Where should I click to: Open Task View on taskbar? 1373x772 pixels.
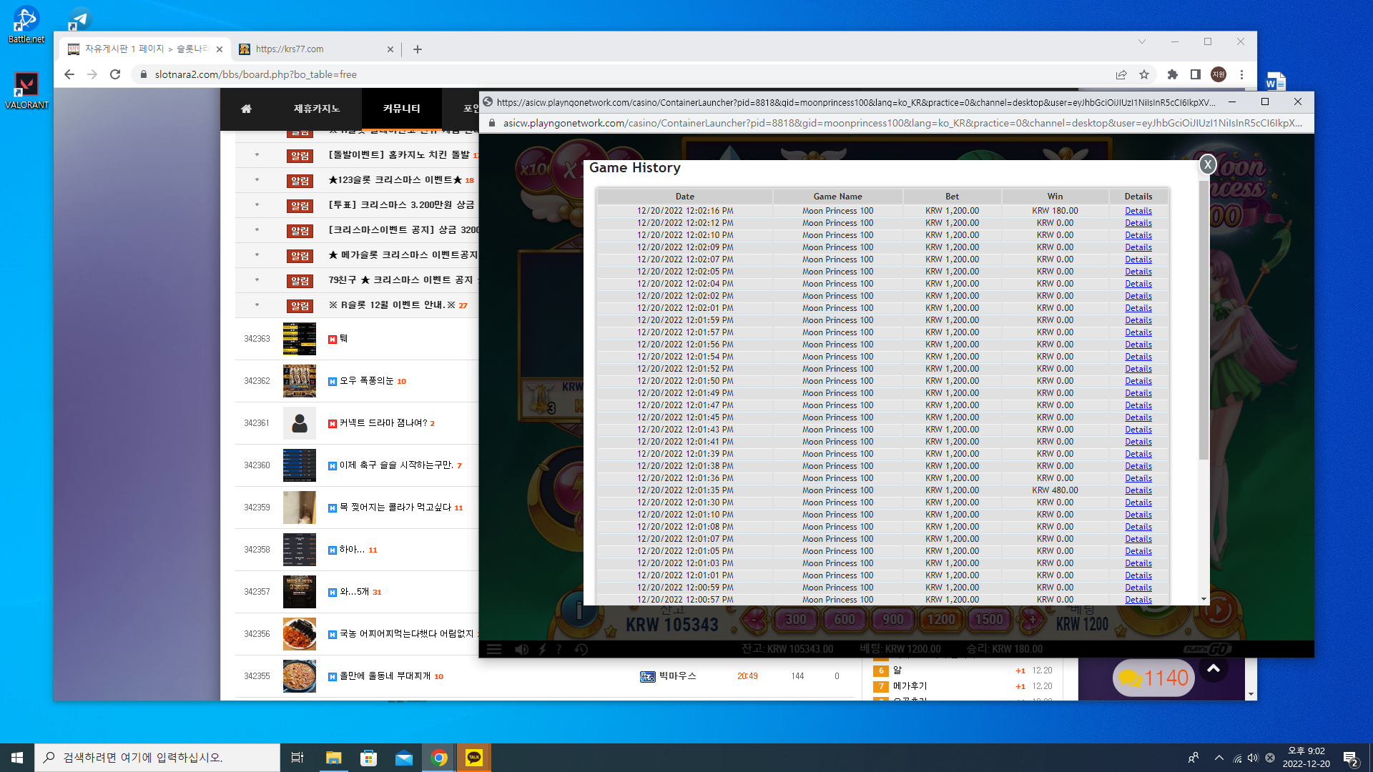coord(297,758)
